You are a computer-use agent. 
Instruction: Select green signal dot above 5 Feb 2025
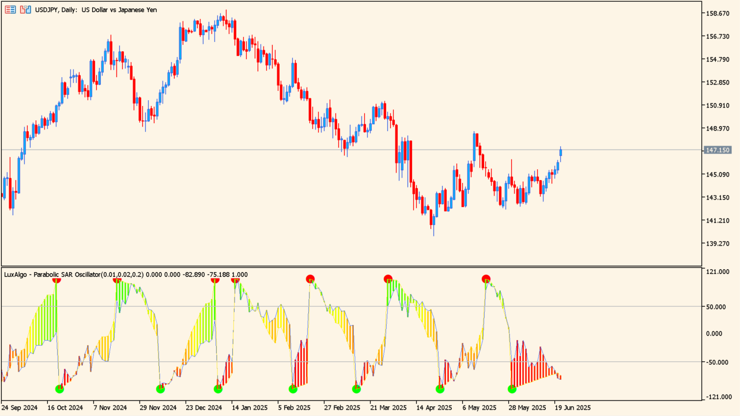[293, 389]
